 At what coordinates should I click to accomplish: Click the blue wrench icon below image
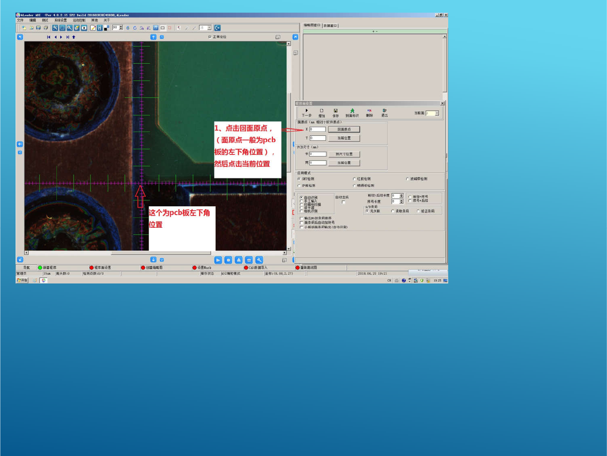coord(259,260)
